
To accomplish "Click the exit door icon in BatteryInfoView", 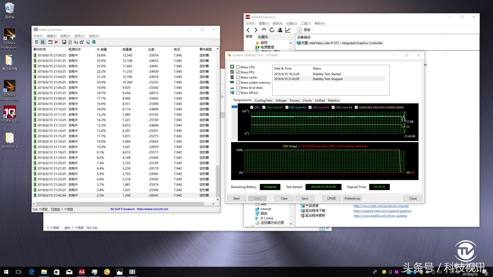I will click(x=94, y=42).
